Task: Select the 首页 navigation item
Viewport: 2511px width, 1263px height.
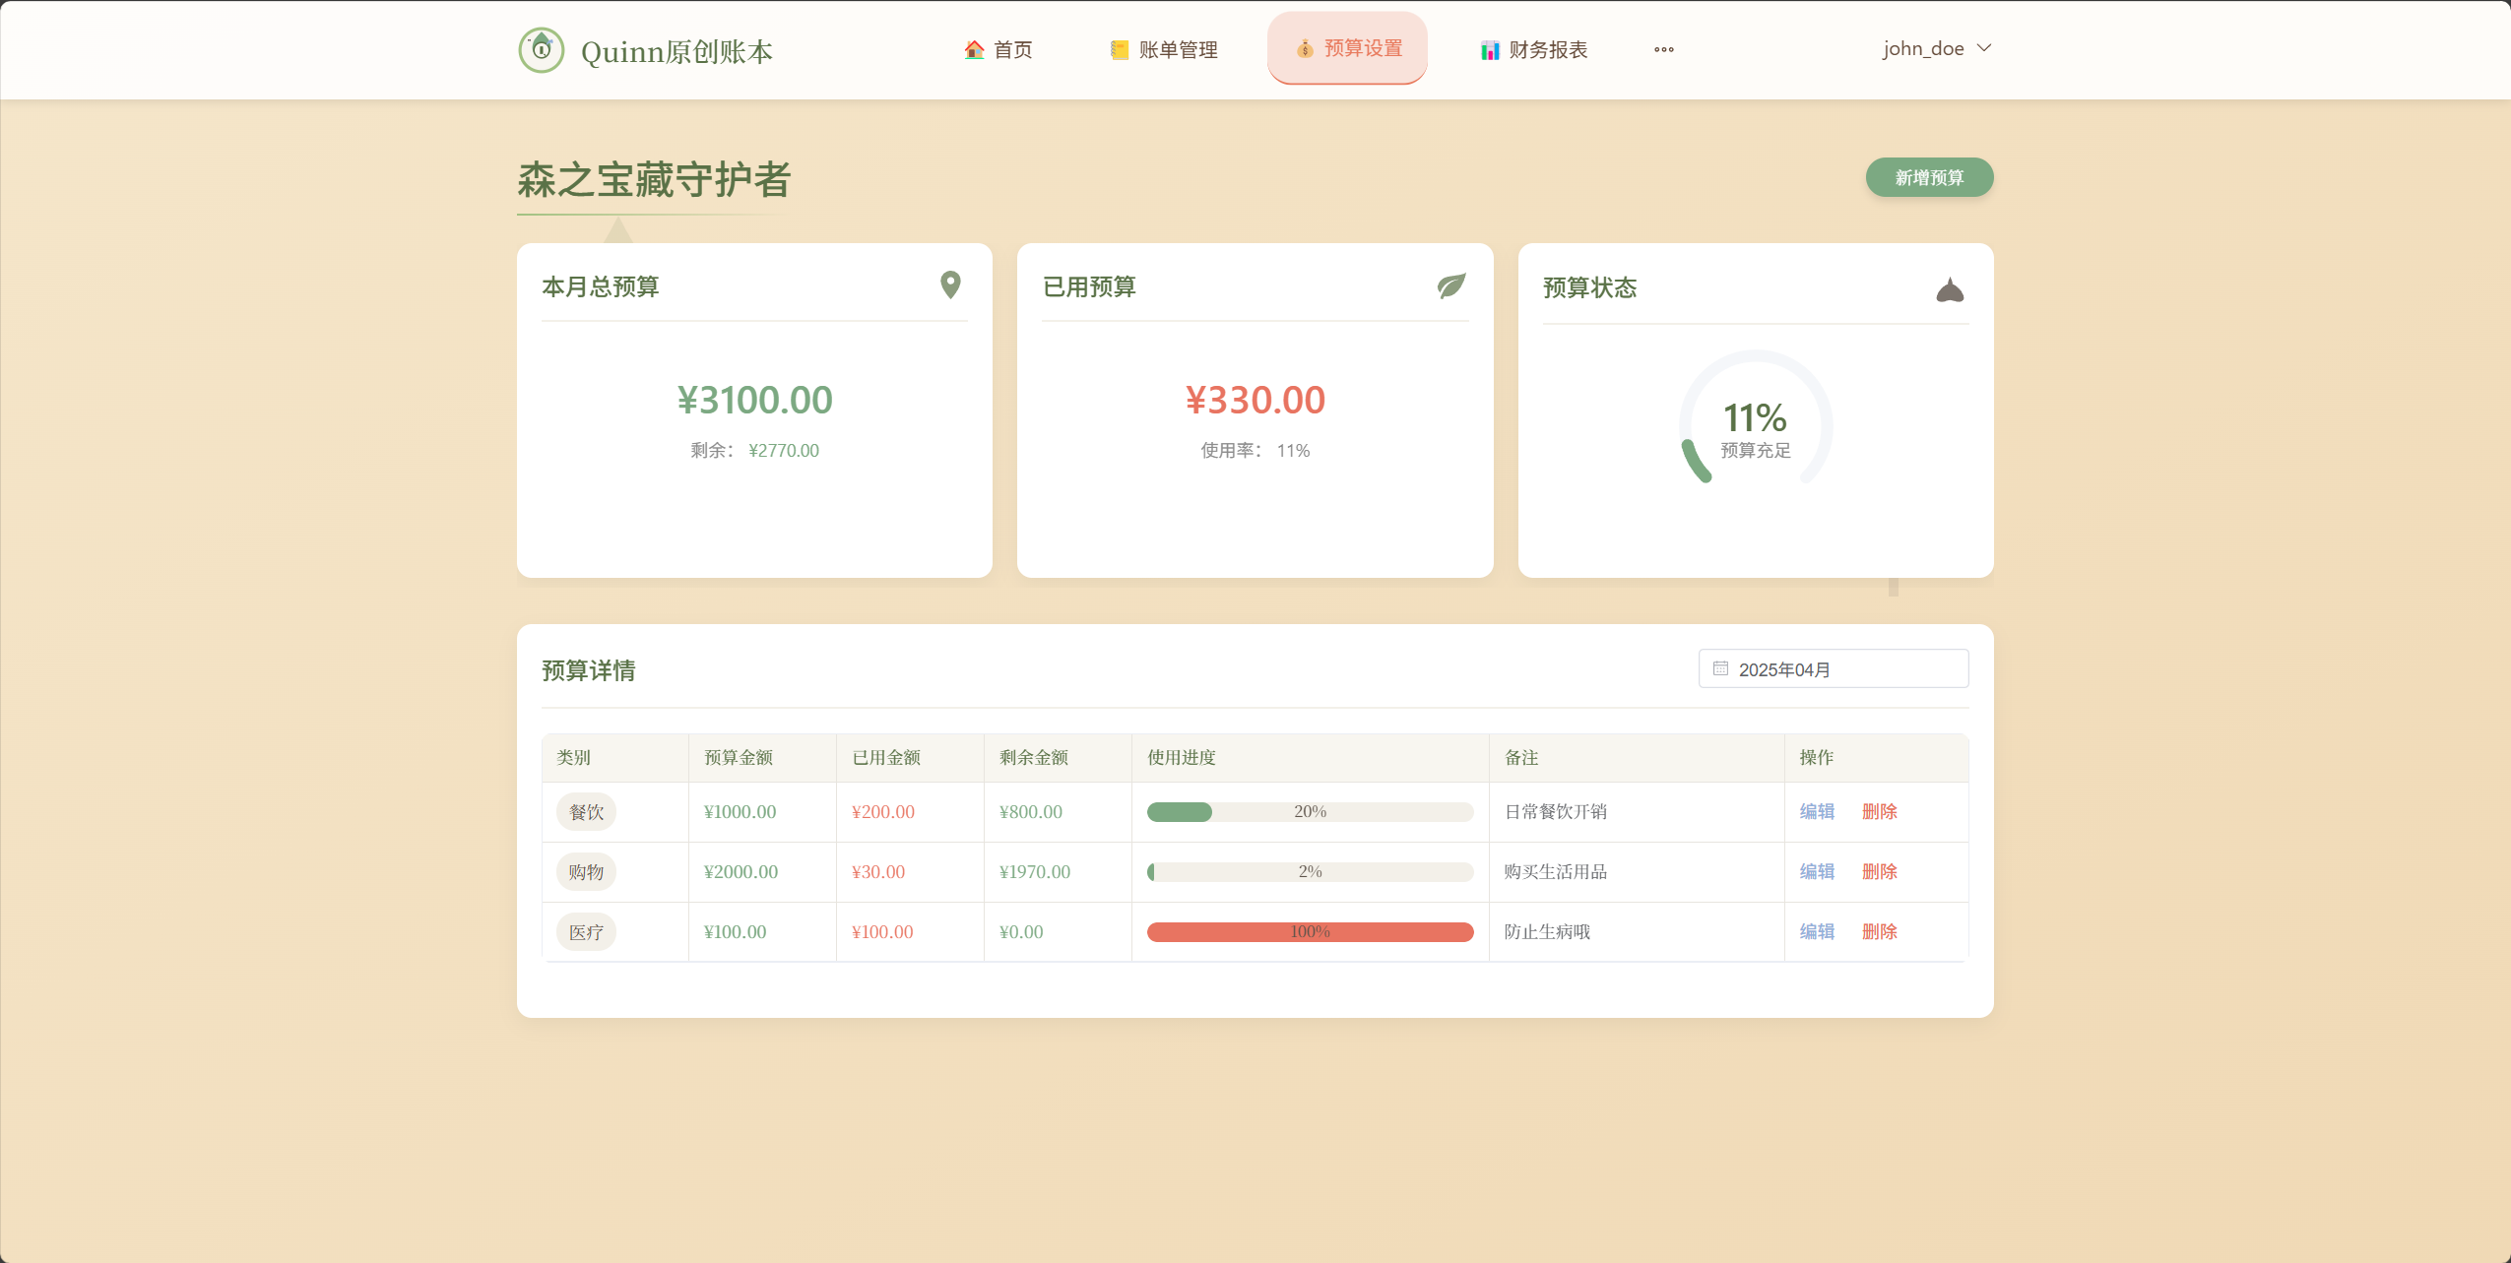Action: click(1012, 48)
